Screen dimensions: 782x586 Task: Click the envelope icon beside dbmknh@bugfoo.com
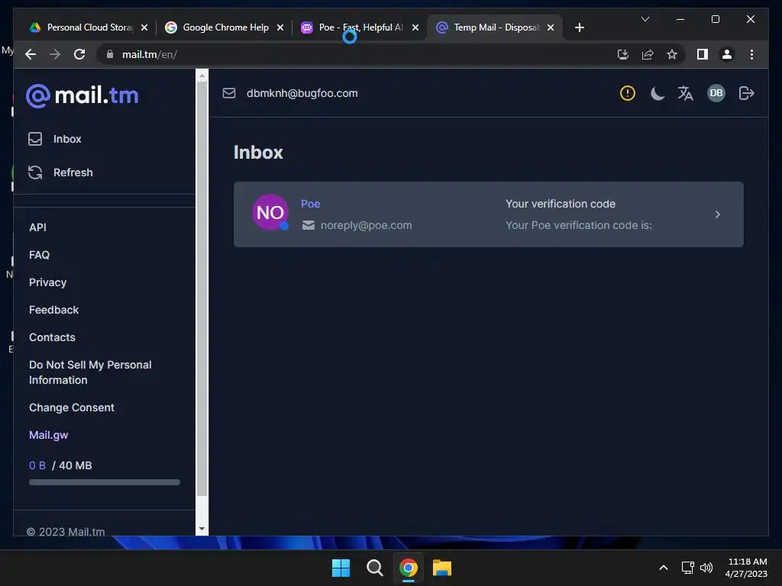(229, 93)
